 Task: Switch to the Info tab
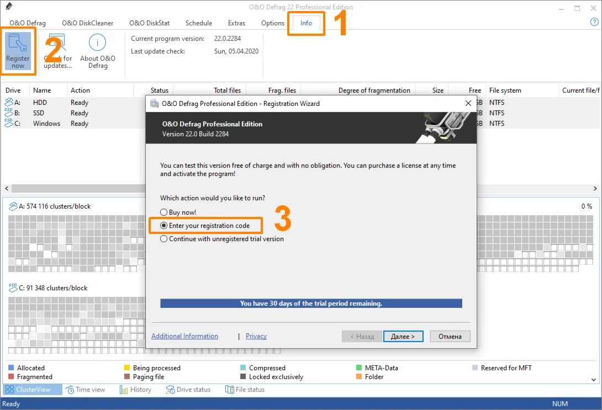(x=306, y=23)
